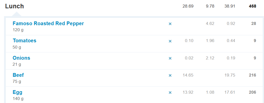Click the 140 g Egg serving size
The height and width of the screenshot is (103, 264).
[18, 98]
